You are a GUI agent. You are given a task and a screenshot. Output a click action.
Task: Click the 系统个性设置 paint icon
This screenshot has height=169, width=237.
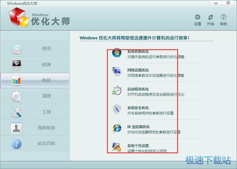(116, 147)
